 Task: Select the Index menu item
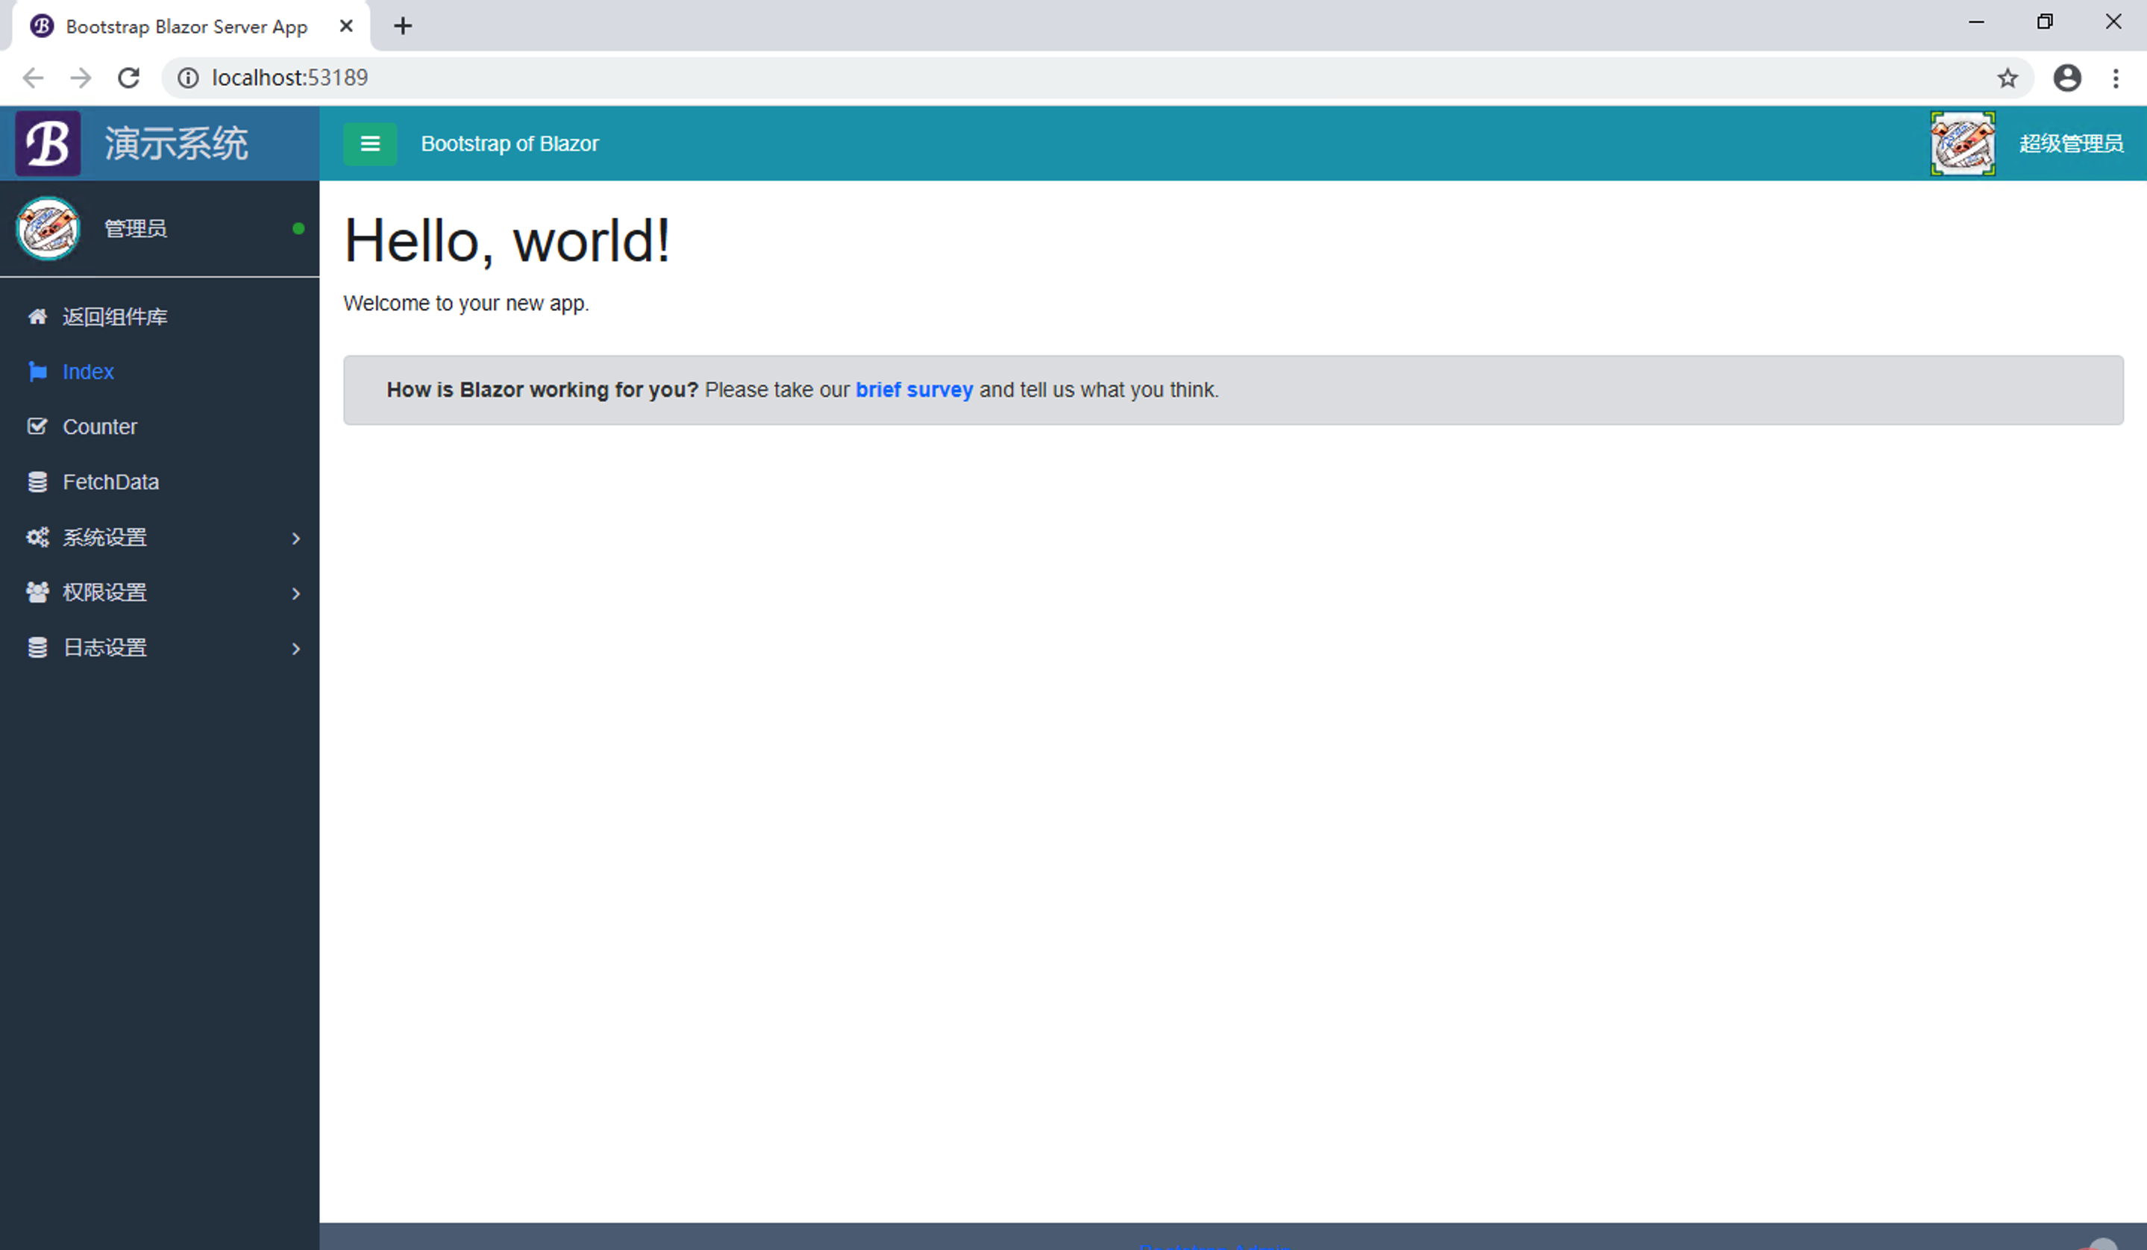[x=87, y=372]
